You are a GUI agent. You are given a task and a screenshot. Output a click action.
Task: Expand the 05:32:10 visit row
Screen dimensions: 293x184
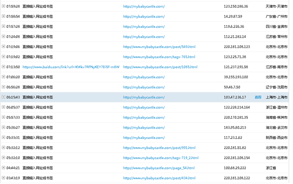pos(3,158)
